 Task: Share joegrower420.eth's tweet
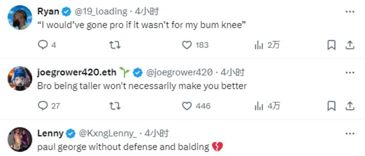click(x=349, y=106)
